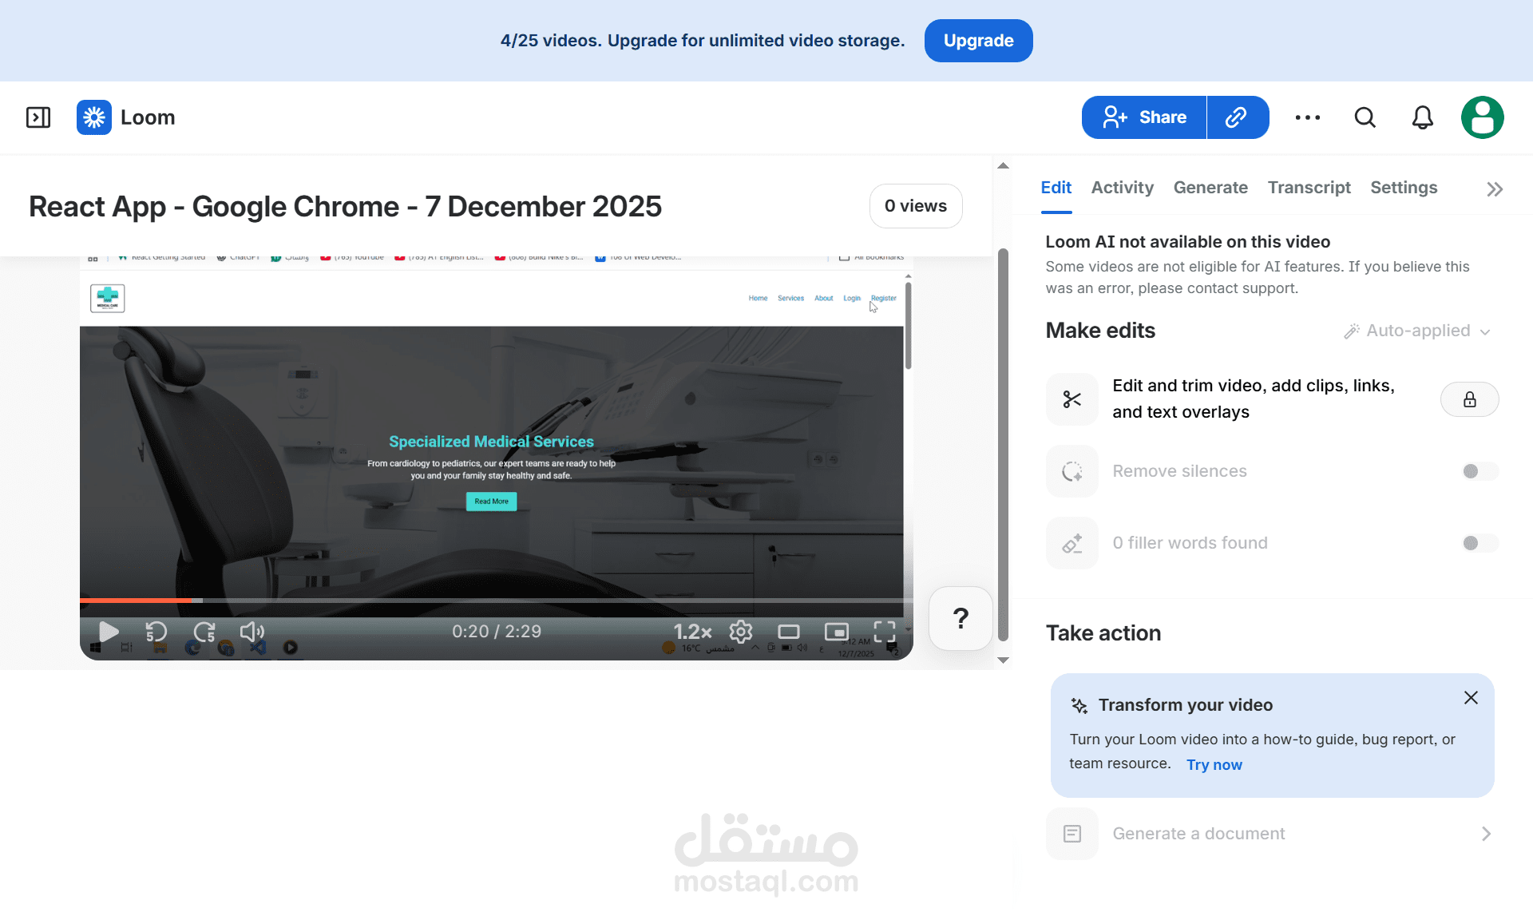The height and width of the screenshot is (916, 1533).
Task: Click the Remove silences icon
Action: point(1072,471)
